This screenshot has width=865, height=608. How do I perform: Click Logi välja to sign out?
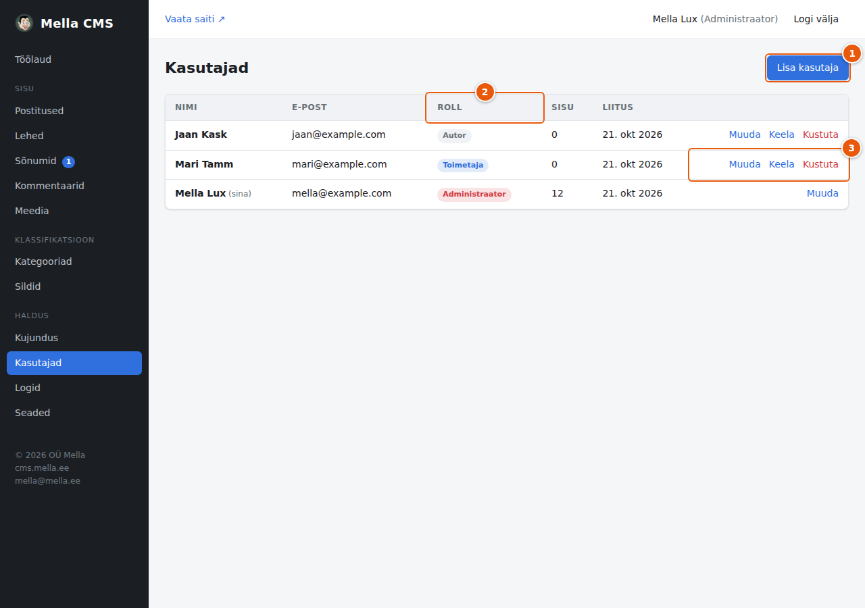816,19
